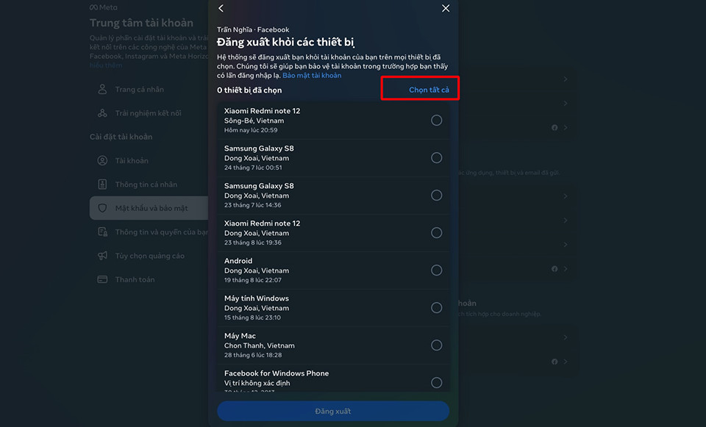
Task: Click the Thanh toán card icon
Action: tap(102, 279)
